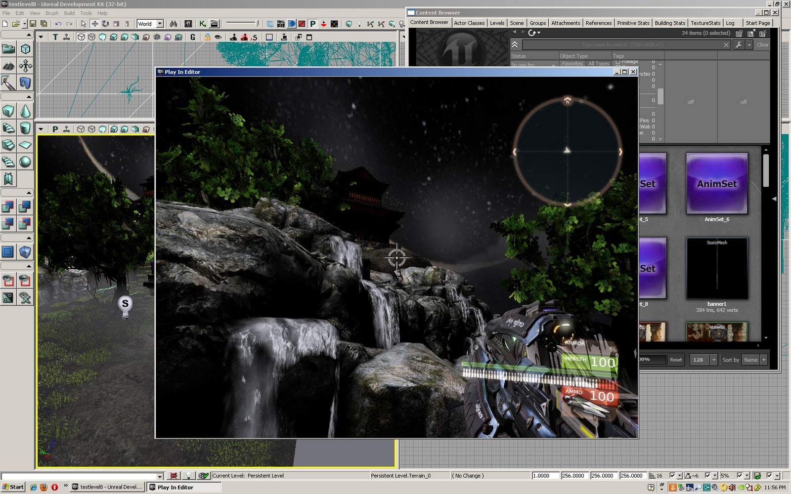Viewport: 791px width, 494px height.
Task: Click the Build Paths (P) icon
Action: tap(312, 24)
